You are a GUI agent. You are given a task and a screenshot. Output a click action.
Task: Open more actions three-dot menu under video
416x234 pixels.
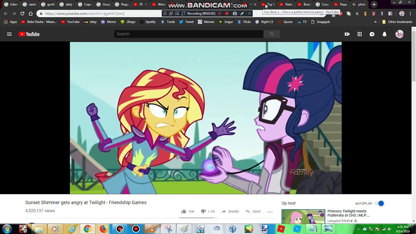pyautogui.click(x=270, y=212)
